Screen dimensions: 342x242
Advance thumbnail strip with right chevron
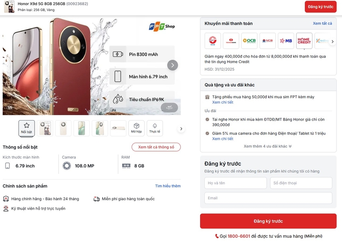click(181, 129)
